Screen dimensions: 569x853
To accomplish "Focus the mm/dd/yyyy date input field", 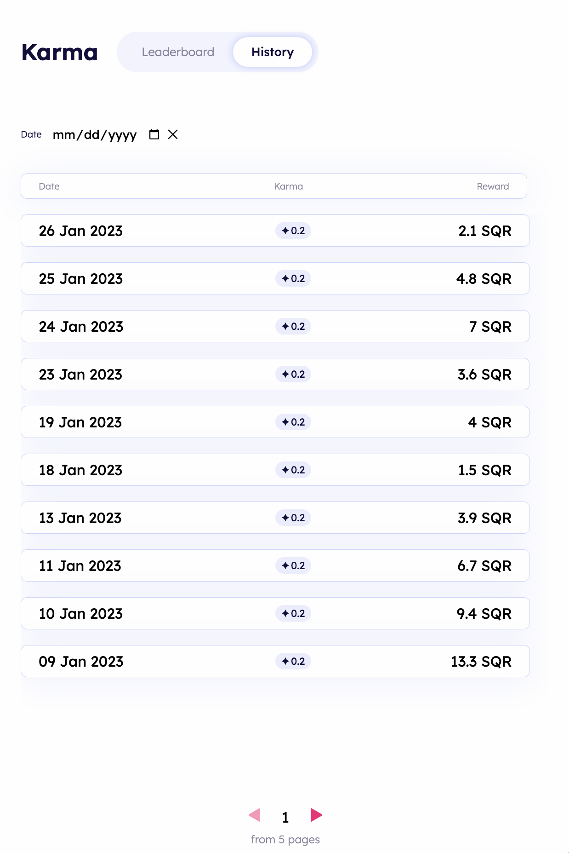I will click(x=95, y=135).
